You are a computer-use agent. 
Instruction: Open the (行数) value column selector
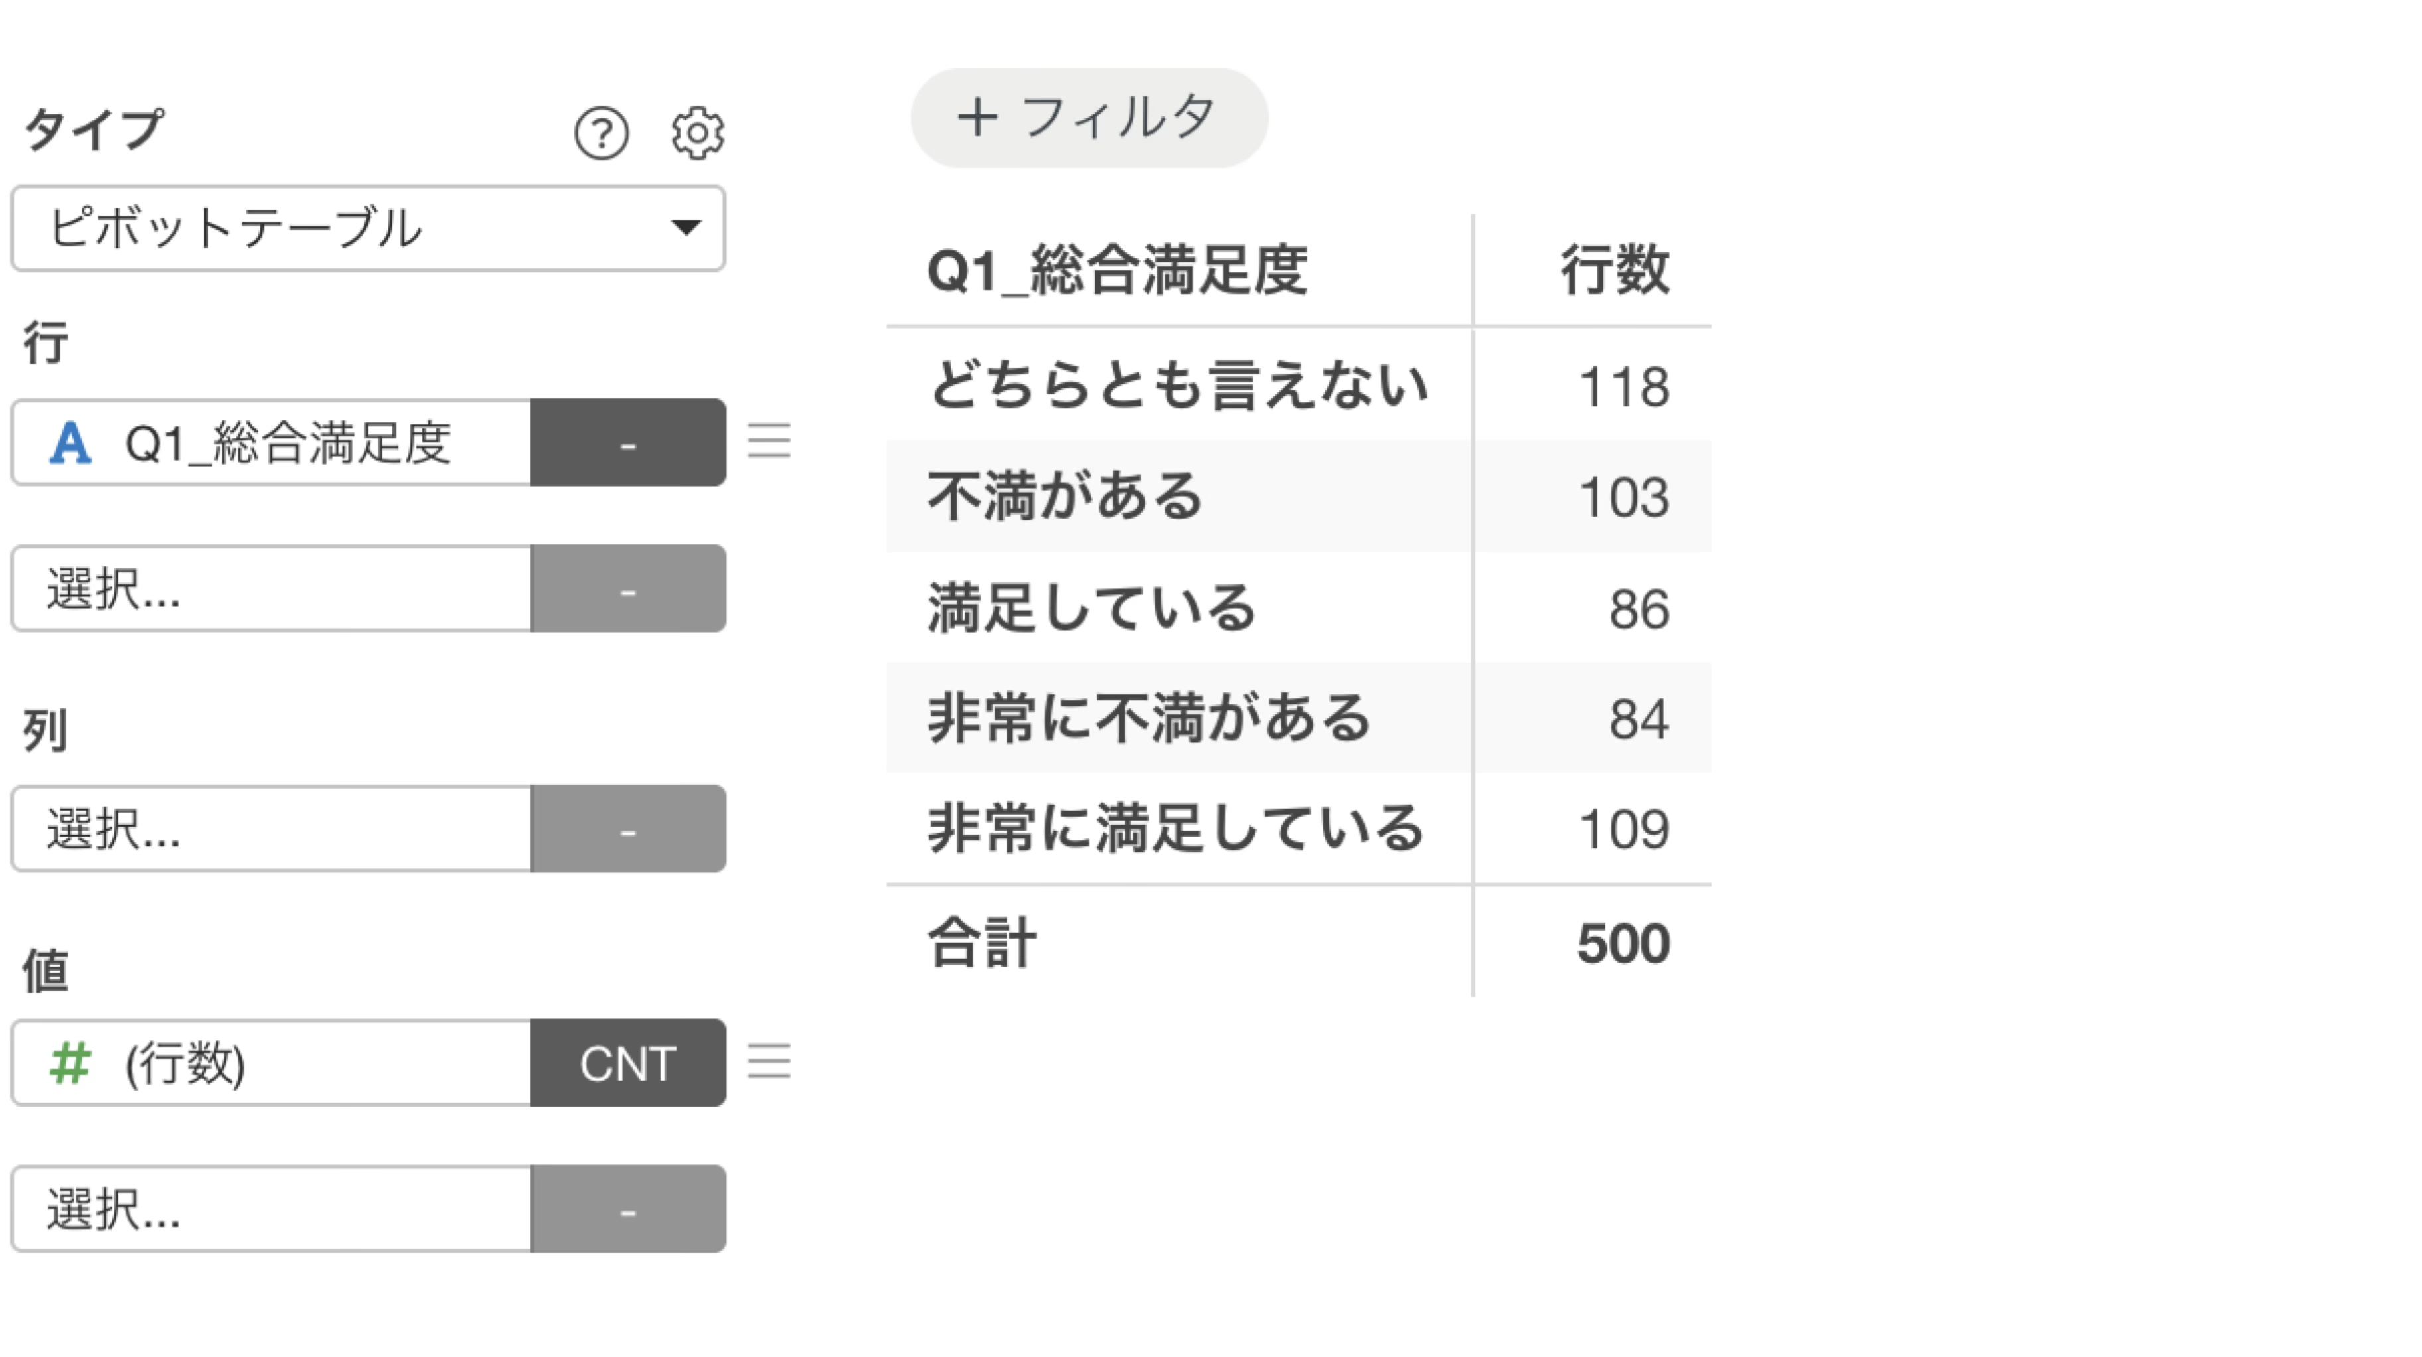(272, 1063)
